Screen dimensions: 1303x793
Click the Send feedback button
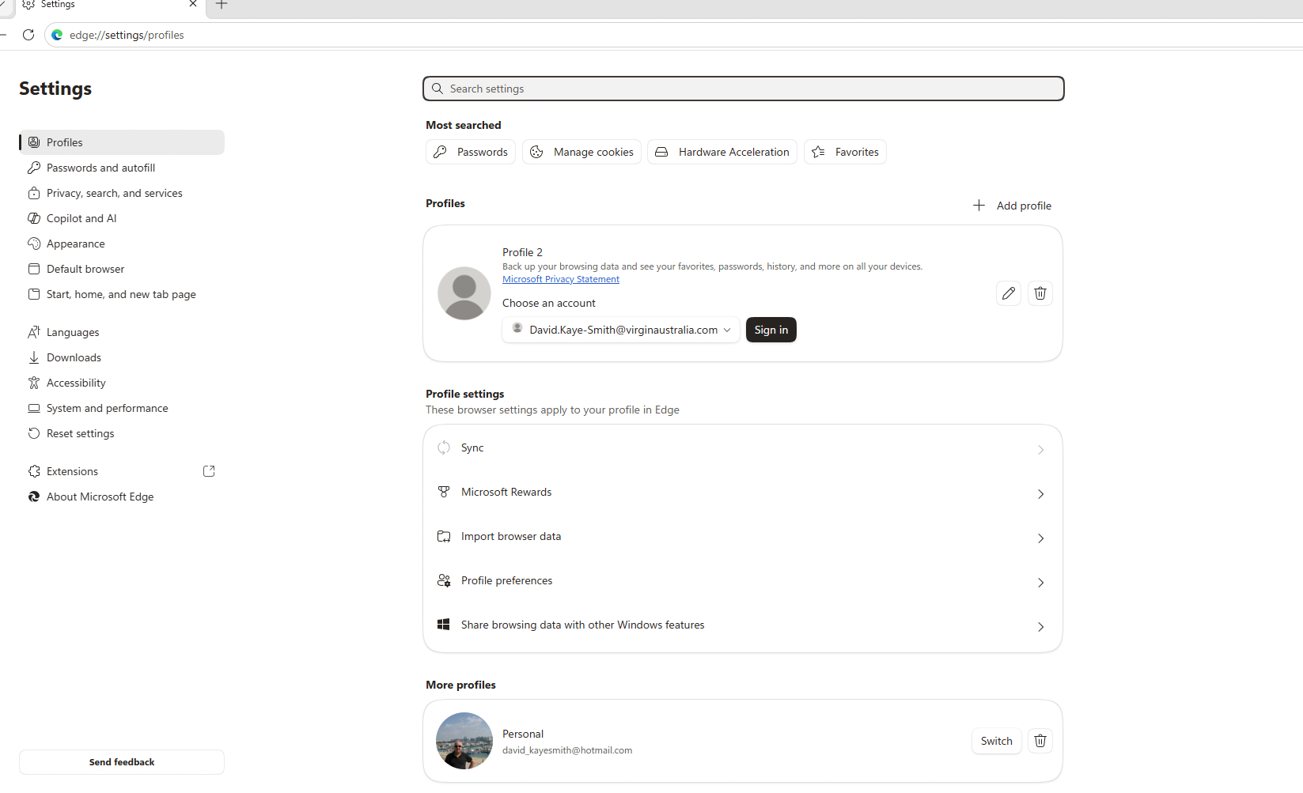click(122, 762)
